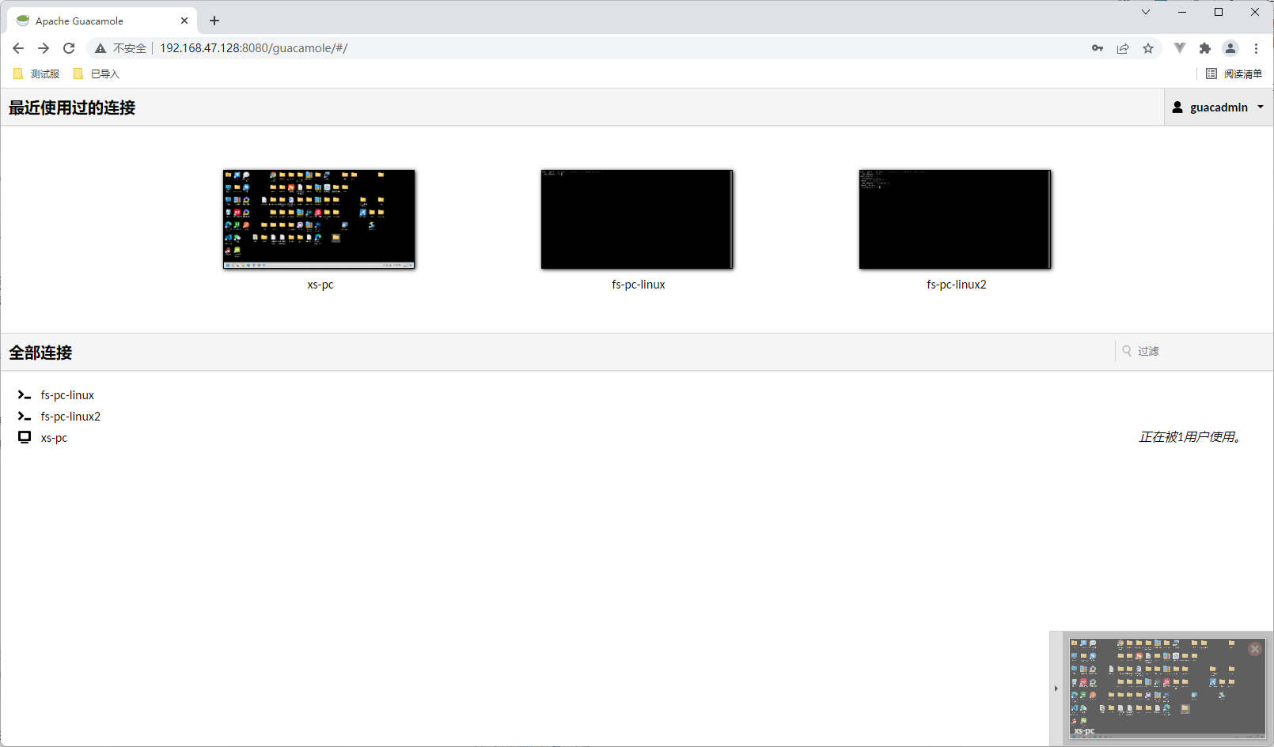Click the magnifier icon in filter box
Screen dimensions: 1274x747
[1127, 351]
